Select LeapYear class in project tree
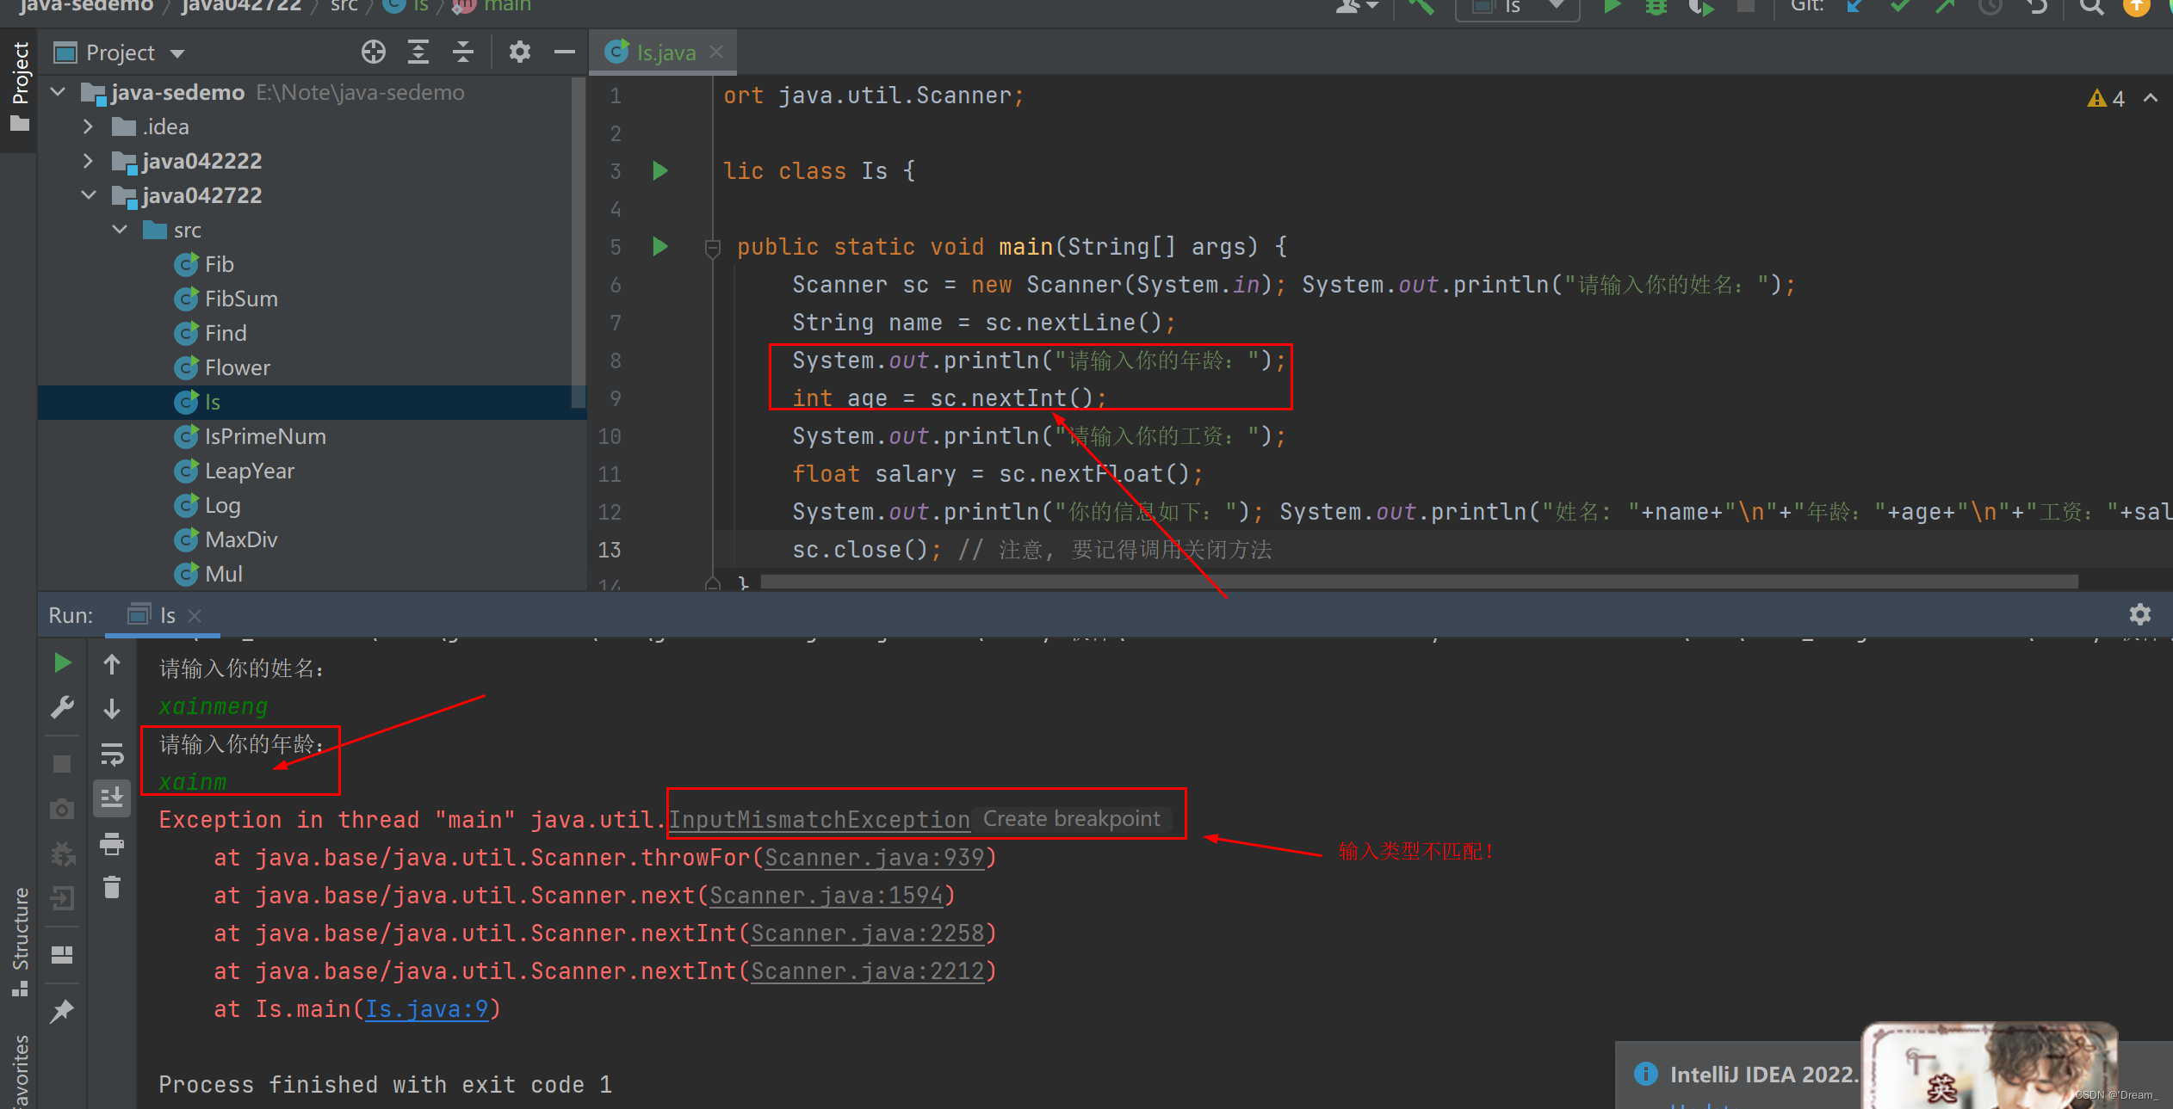The height and width of the screenshot is (1109, 2173). (x=249, y=471)
